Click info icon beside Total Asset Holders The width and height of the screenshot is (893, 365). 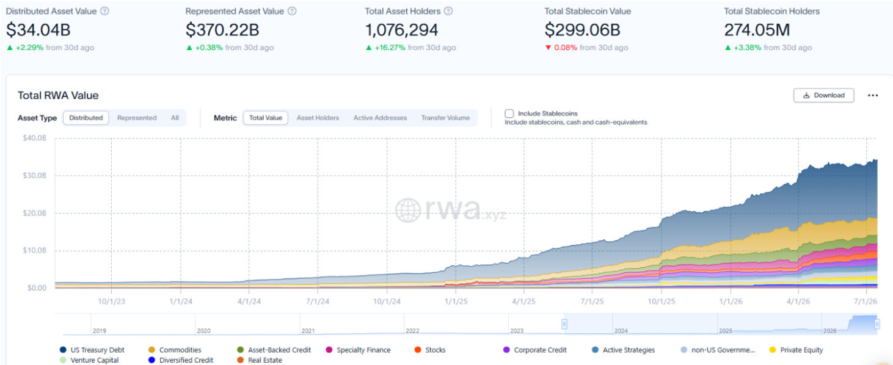click(x=448, y=11)
